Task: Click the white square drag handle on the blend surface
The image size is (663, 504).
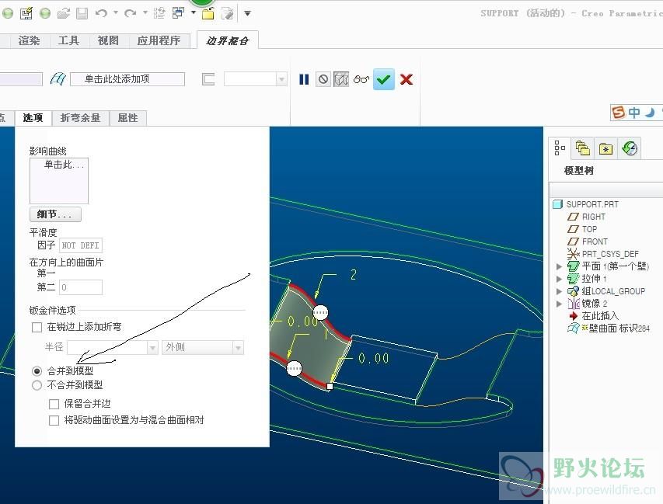Action: [330, 386]
